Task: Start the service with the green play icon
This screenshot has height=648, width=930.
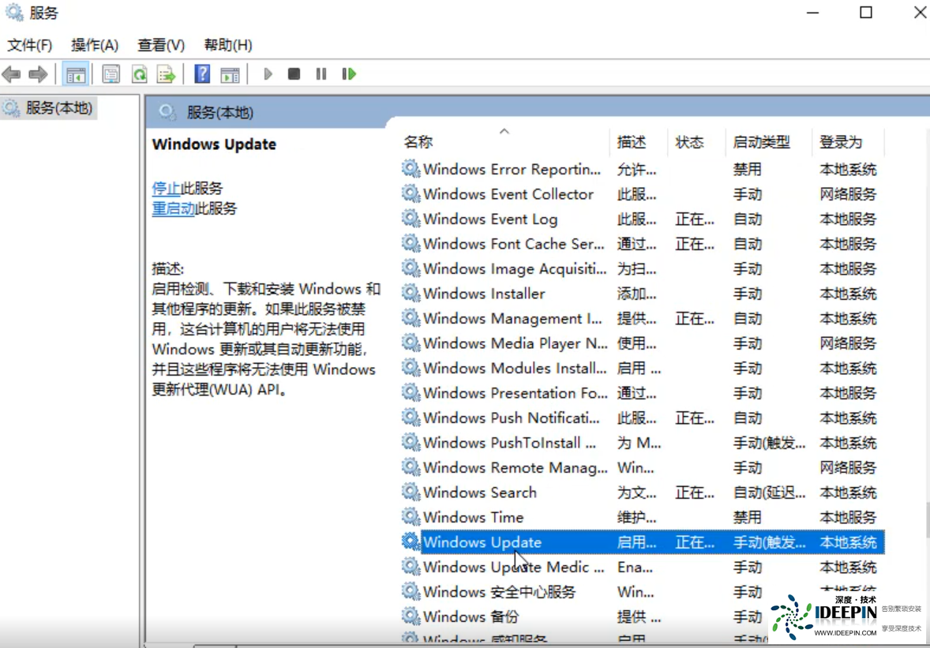Action: coord(268,73)
